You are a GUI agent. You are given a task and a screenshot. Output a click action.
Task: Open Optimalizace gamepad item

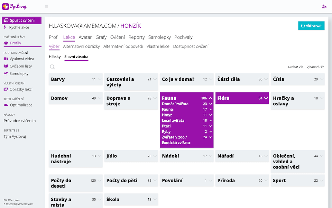click(21, 105)
